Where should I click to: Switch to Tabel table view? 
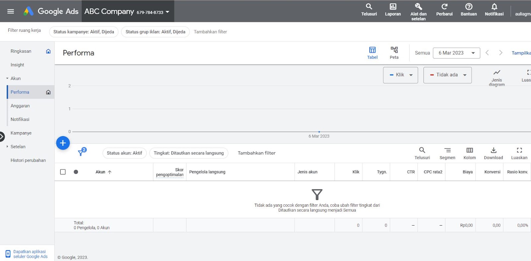click(x=372, y=53)
